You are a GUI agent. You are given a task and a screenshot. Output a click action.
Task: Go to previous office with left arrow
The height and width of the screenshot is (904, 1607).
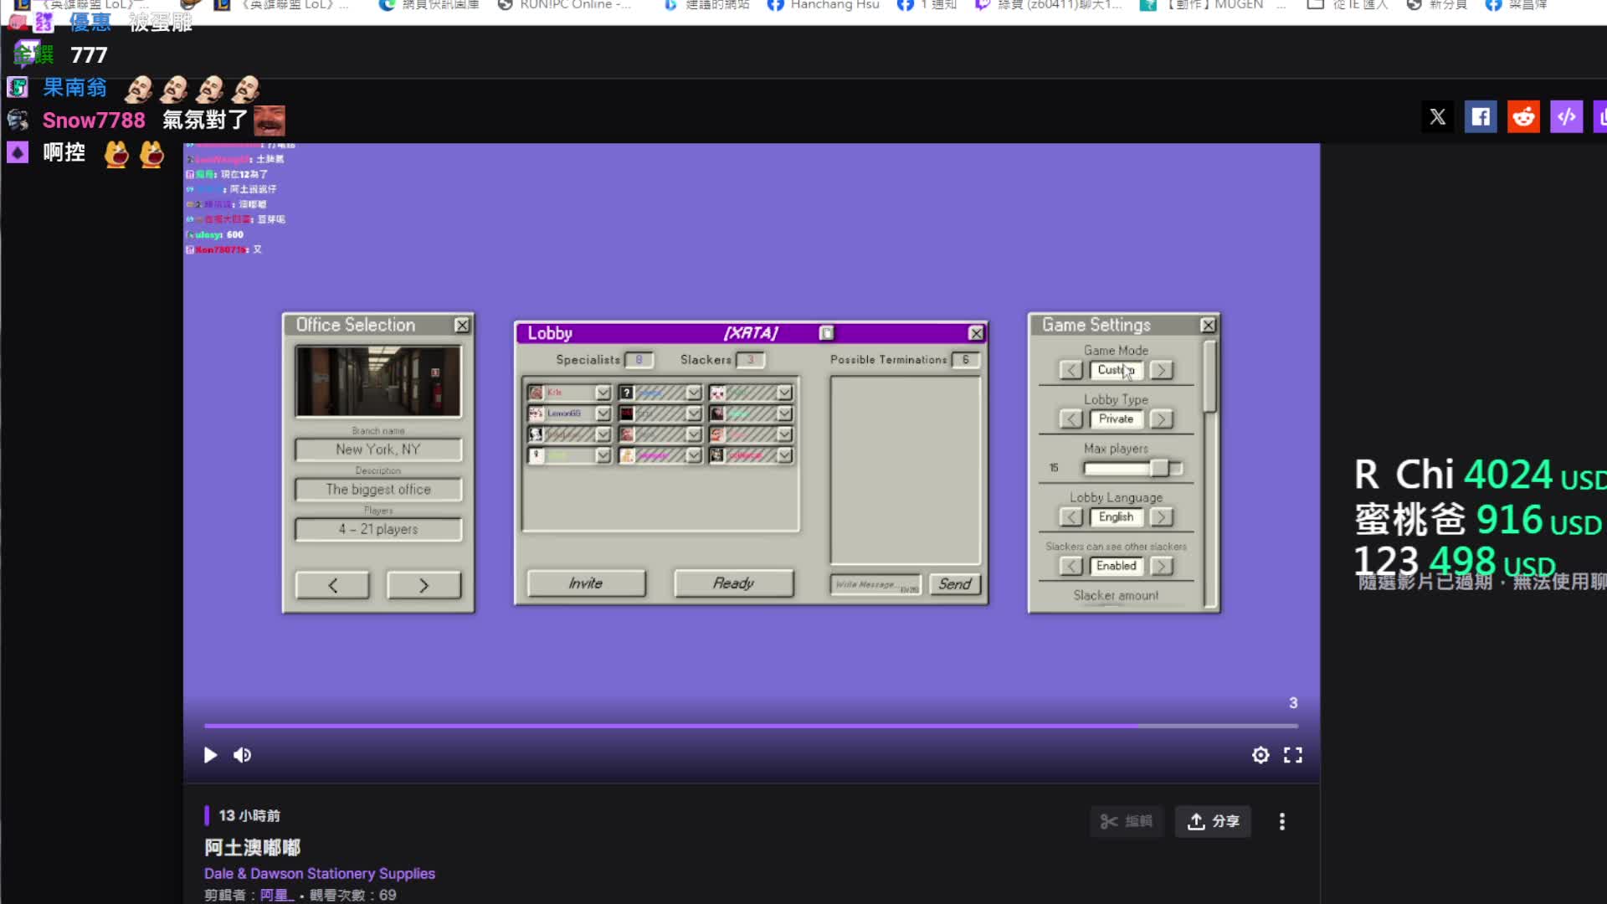coord(332,585)
